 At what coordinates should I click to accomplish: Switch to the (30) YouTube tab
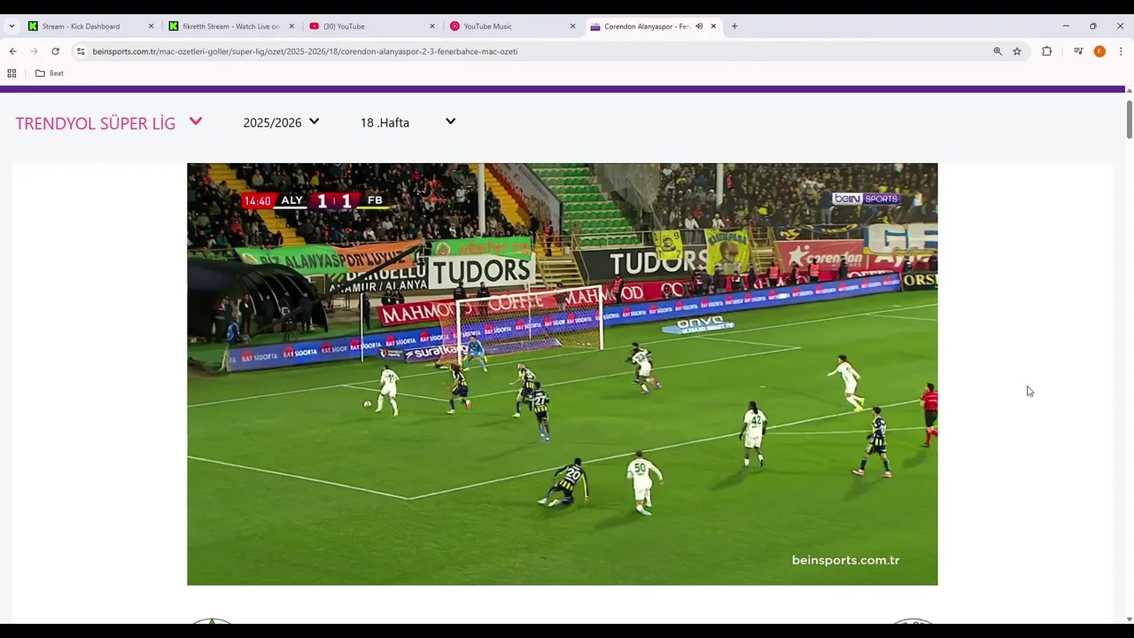[371, 27]
